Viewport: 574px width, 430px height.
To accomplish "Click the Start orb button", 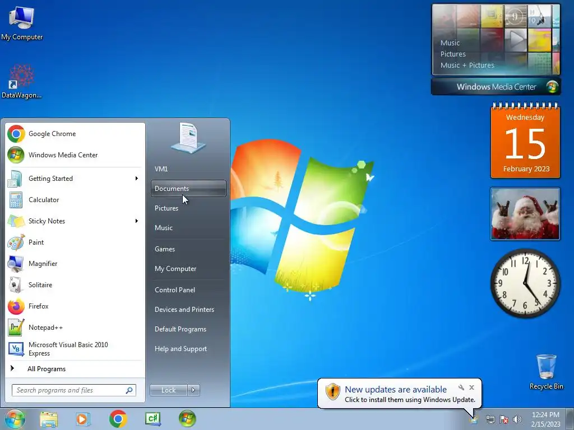I will pyautogui.click(x=15, y=419).
